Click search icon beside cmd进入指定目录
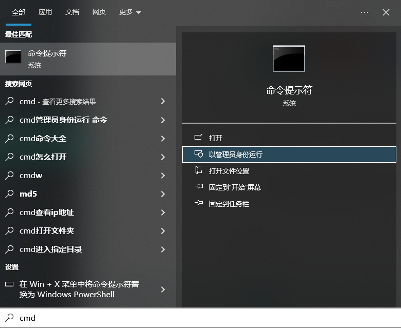The height and width of the screenshot is (328, 401). click(x=9, y=249)
